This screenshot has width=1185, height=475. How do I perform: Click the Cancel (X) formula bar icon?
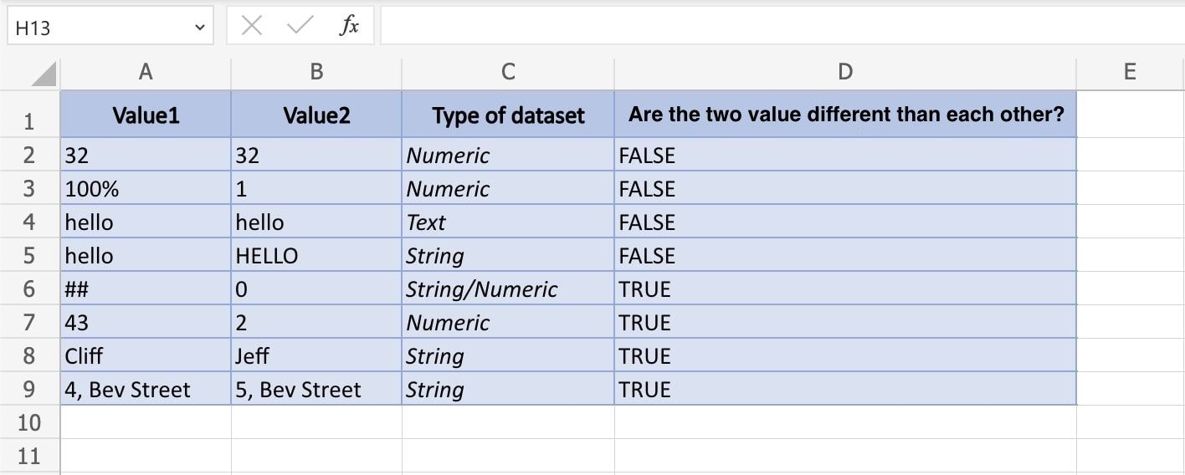point(251,27)
